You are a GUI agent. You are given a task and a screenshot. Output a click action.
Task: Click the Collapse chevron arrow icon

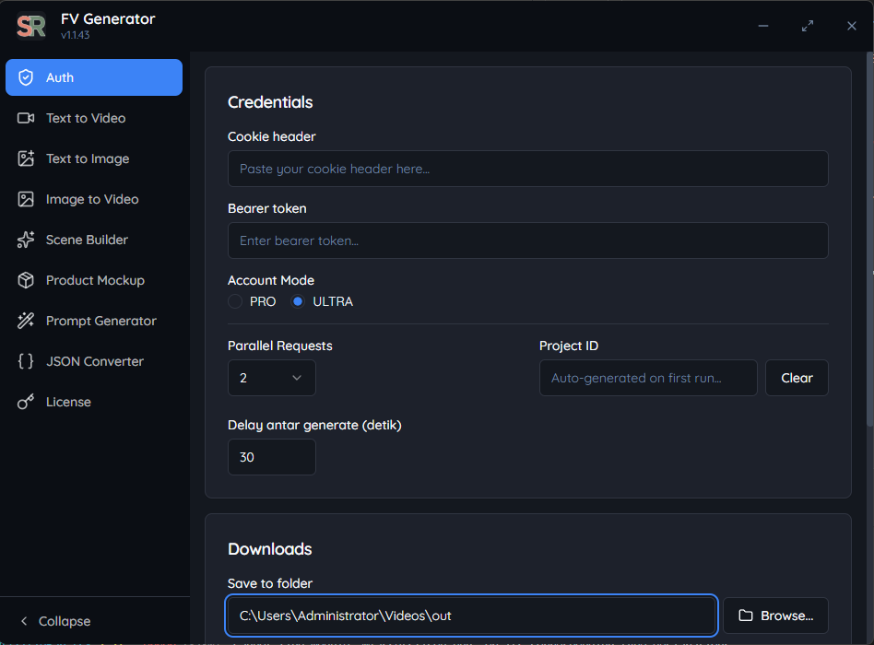pos(23,621)
